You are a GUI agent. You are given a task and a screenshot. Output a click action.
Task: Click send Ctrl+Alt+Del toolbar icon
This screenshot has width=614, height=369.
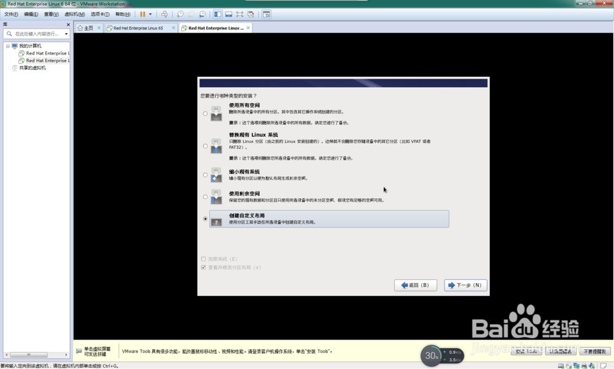coord(165,14)
